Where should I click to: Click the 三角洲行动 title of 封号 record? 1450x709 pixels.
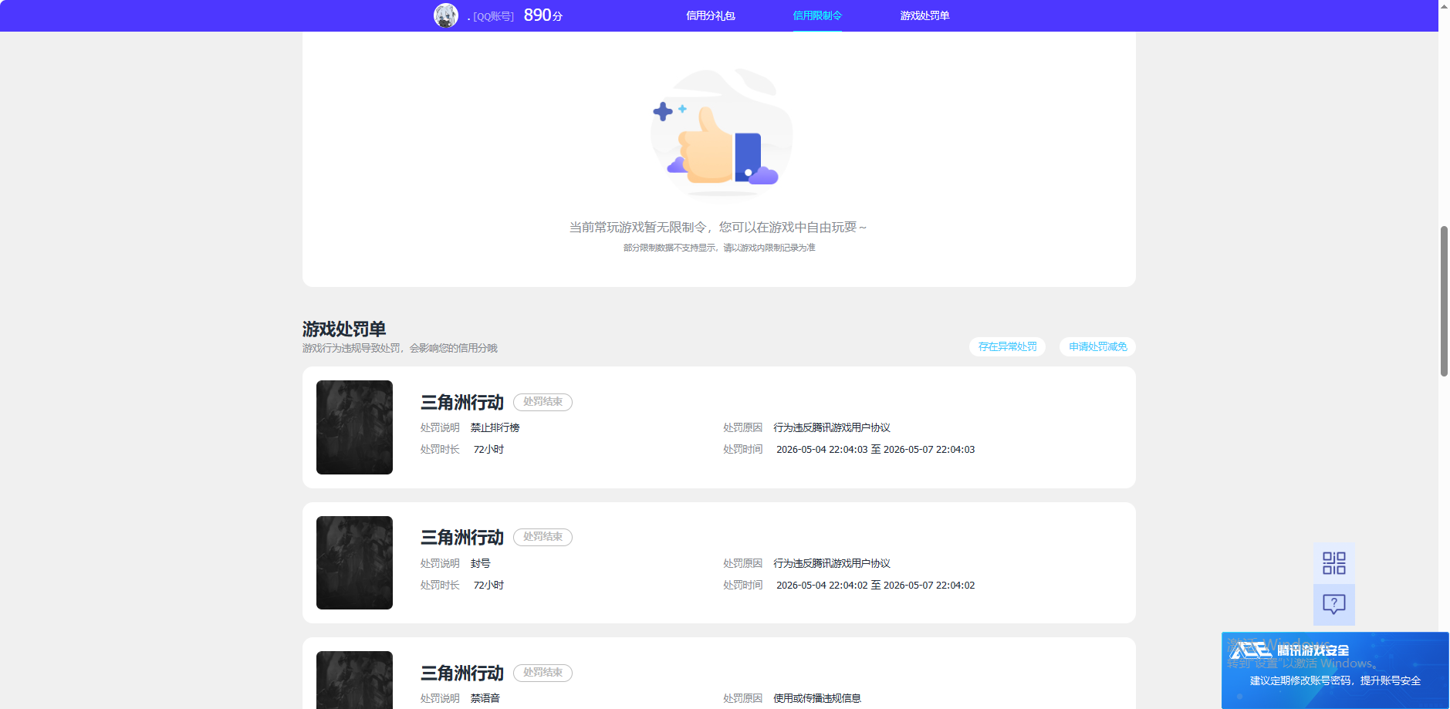461,537
